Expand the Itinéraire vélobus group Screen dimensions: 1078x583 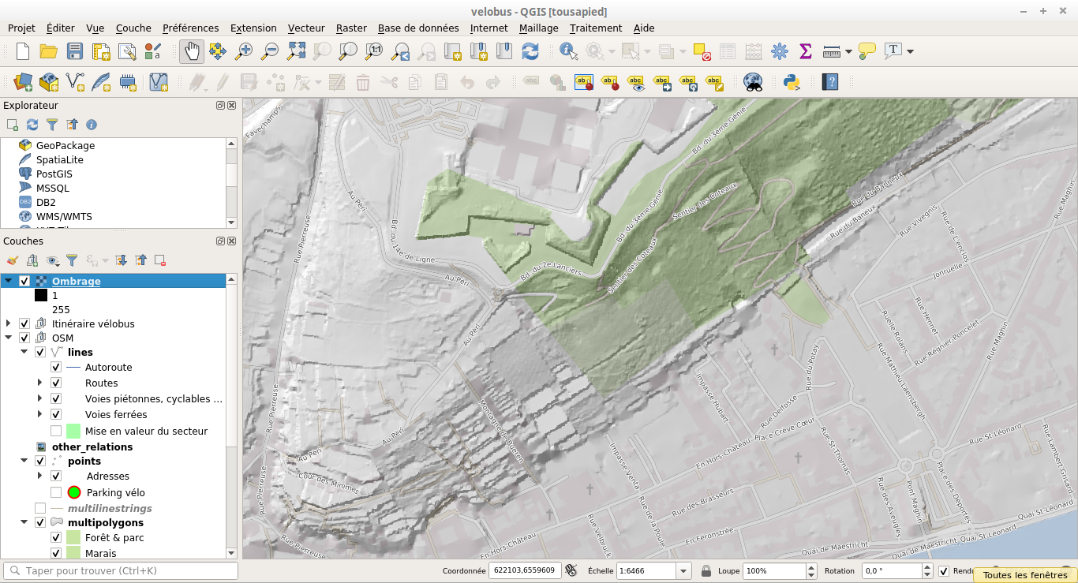pyautogui.click(x=9, y=323)
